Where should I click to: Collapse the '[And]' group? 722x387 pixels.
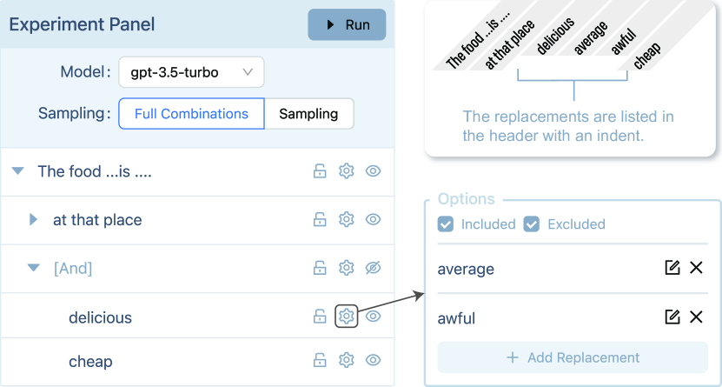pos(33,268)
